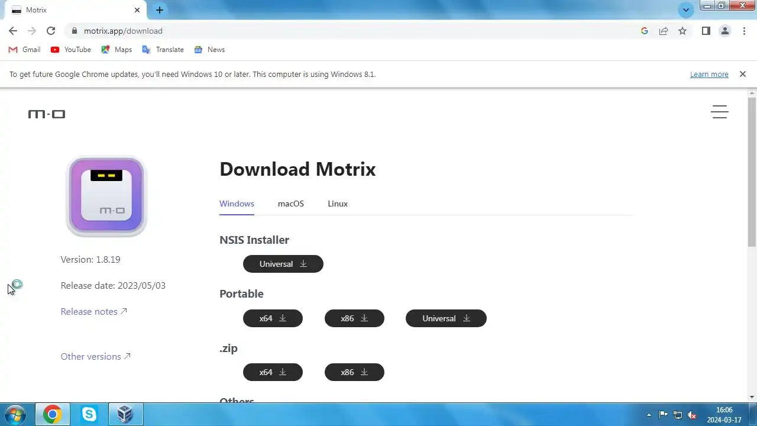Click scrollbar down arrow
The image size is (757, 426).
click(x=752, y=397)
